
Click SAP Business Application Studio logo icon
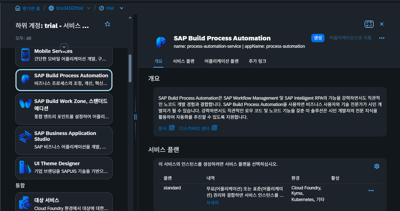25,137
